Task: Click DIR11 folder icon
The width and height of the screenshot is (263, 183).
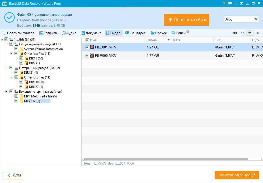Action: point(26,58)
